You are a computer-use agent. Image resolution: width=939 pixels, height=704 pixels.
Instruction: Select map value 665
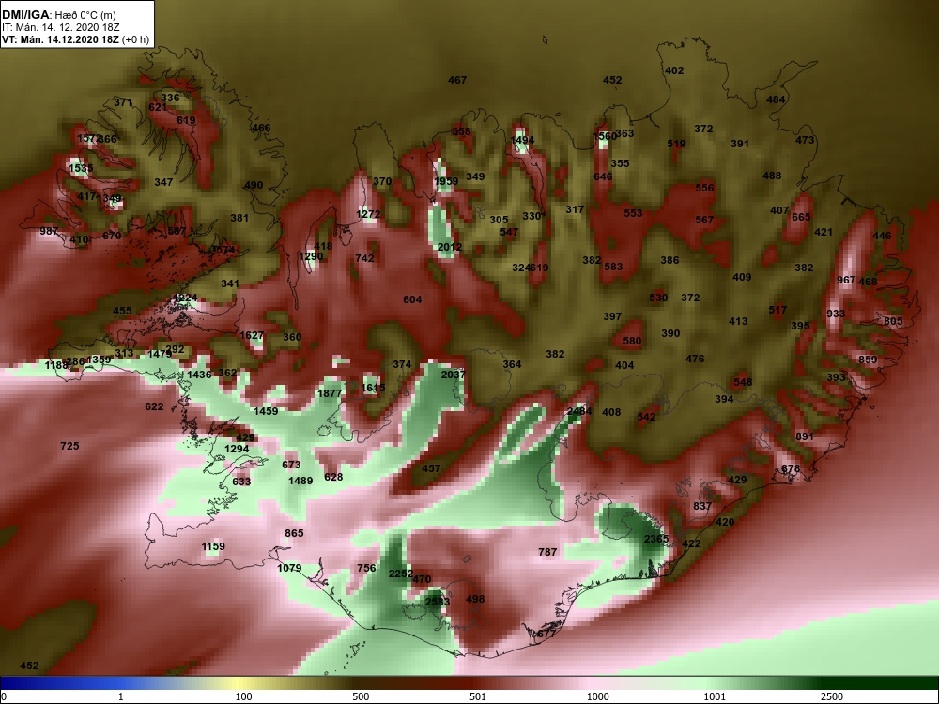point(801,218)
